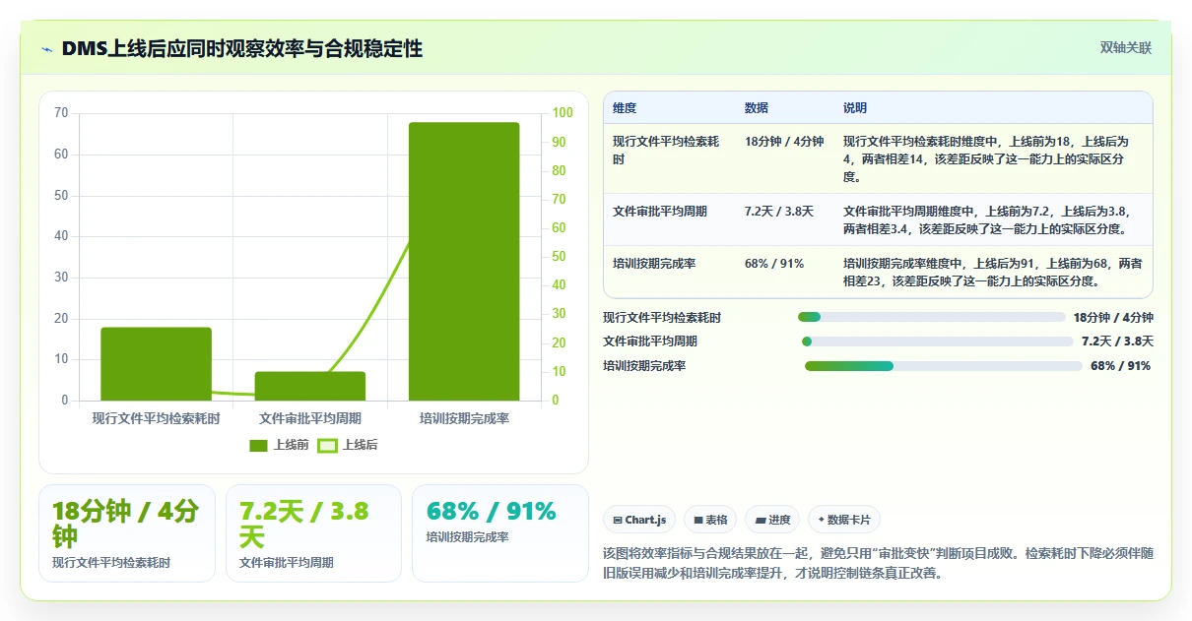Viewport: 1192px width, 621px height.
Task: Click the x-axis label 培训按期完成率
Action: point(464,419)
